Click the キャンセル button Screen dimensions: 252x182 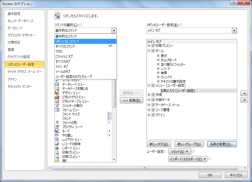[x=236, y=175]
